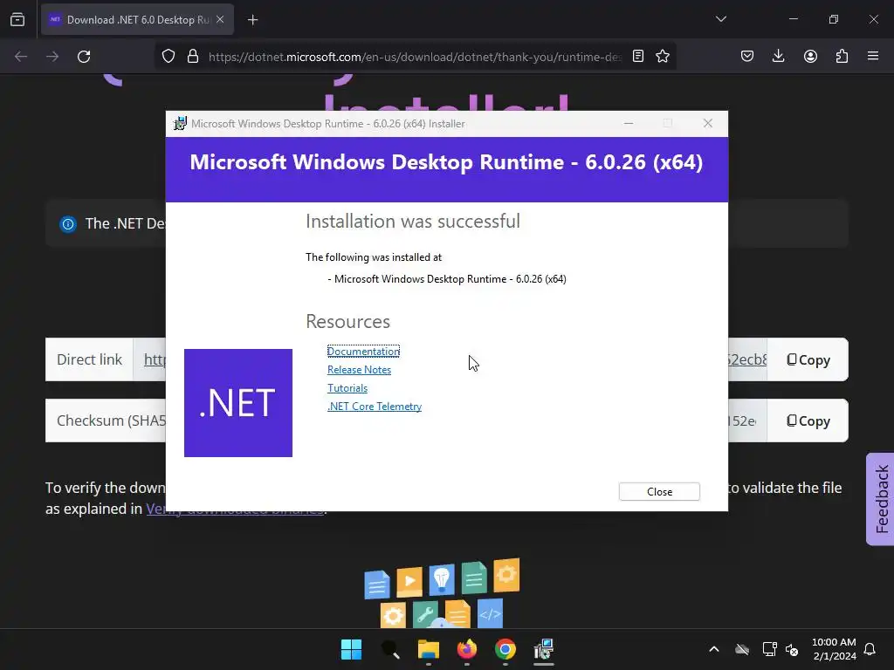Open Pocket save button in Firefox
894x670 pixels.
coord(747,57)
